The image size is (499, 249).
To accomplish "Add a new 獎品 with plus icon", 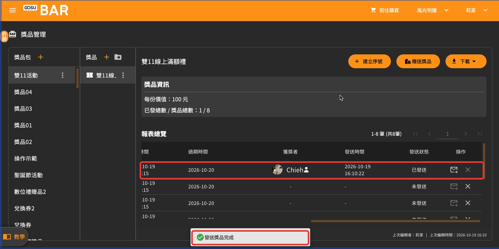I will (x=107, y=57).
